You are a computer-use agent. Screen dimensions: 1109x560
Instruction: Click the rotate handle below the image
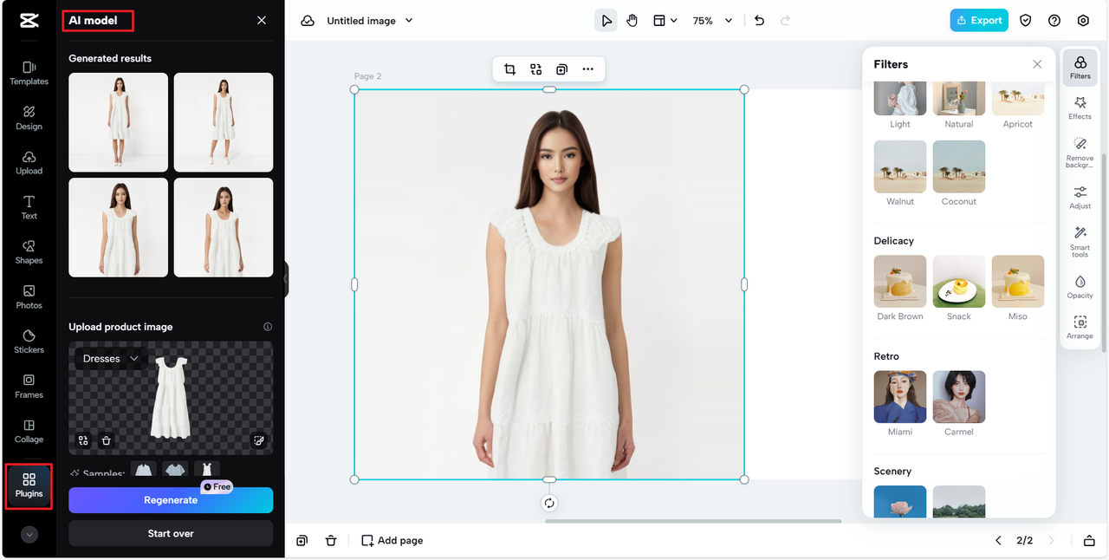point(549,503)
